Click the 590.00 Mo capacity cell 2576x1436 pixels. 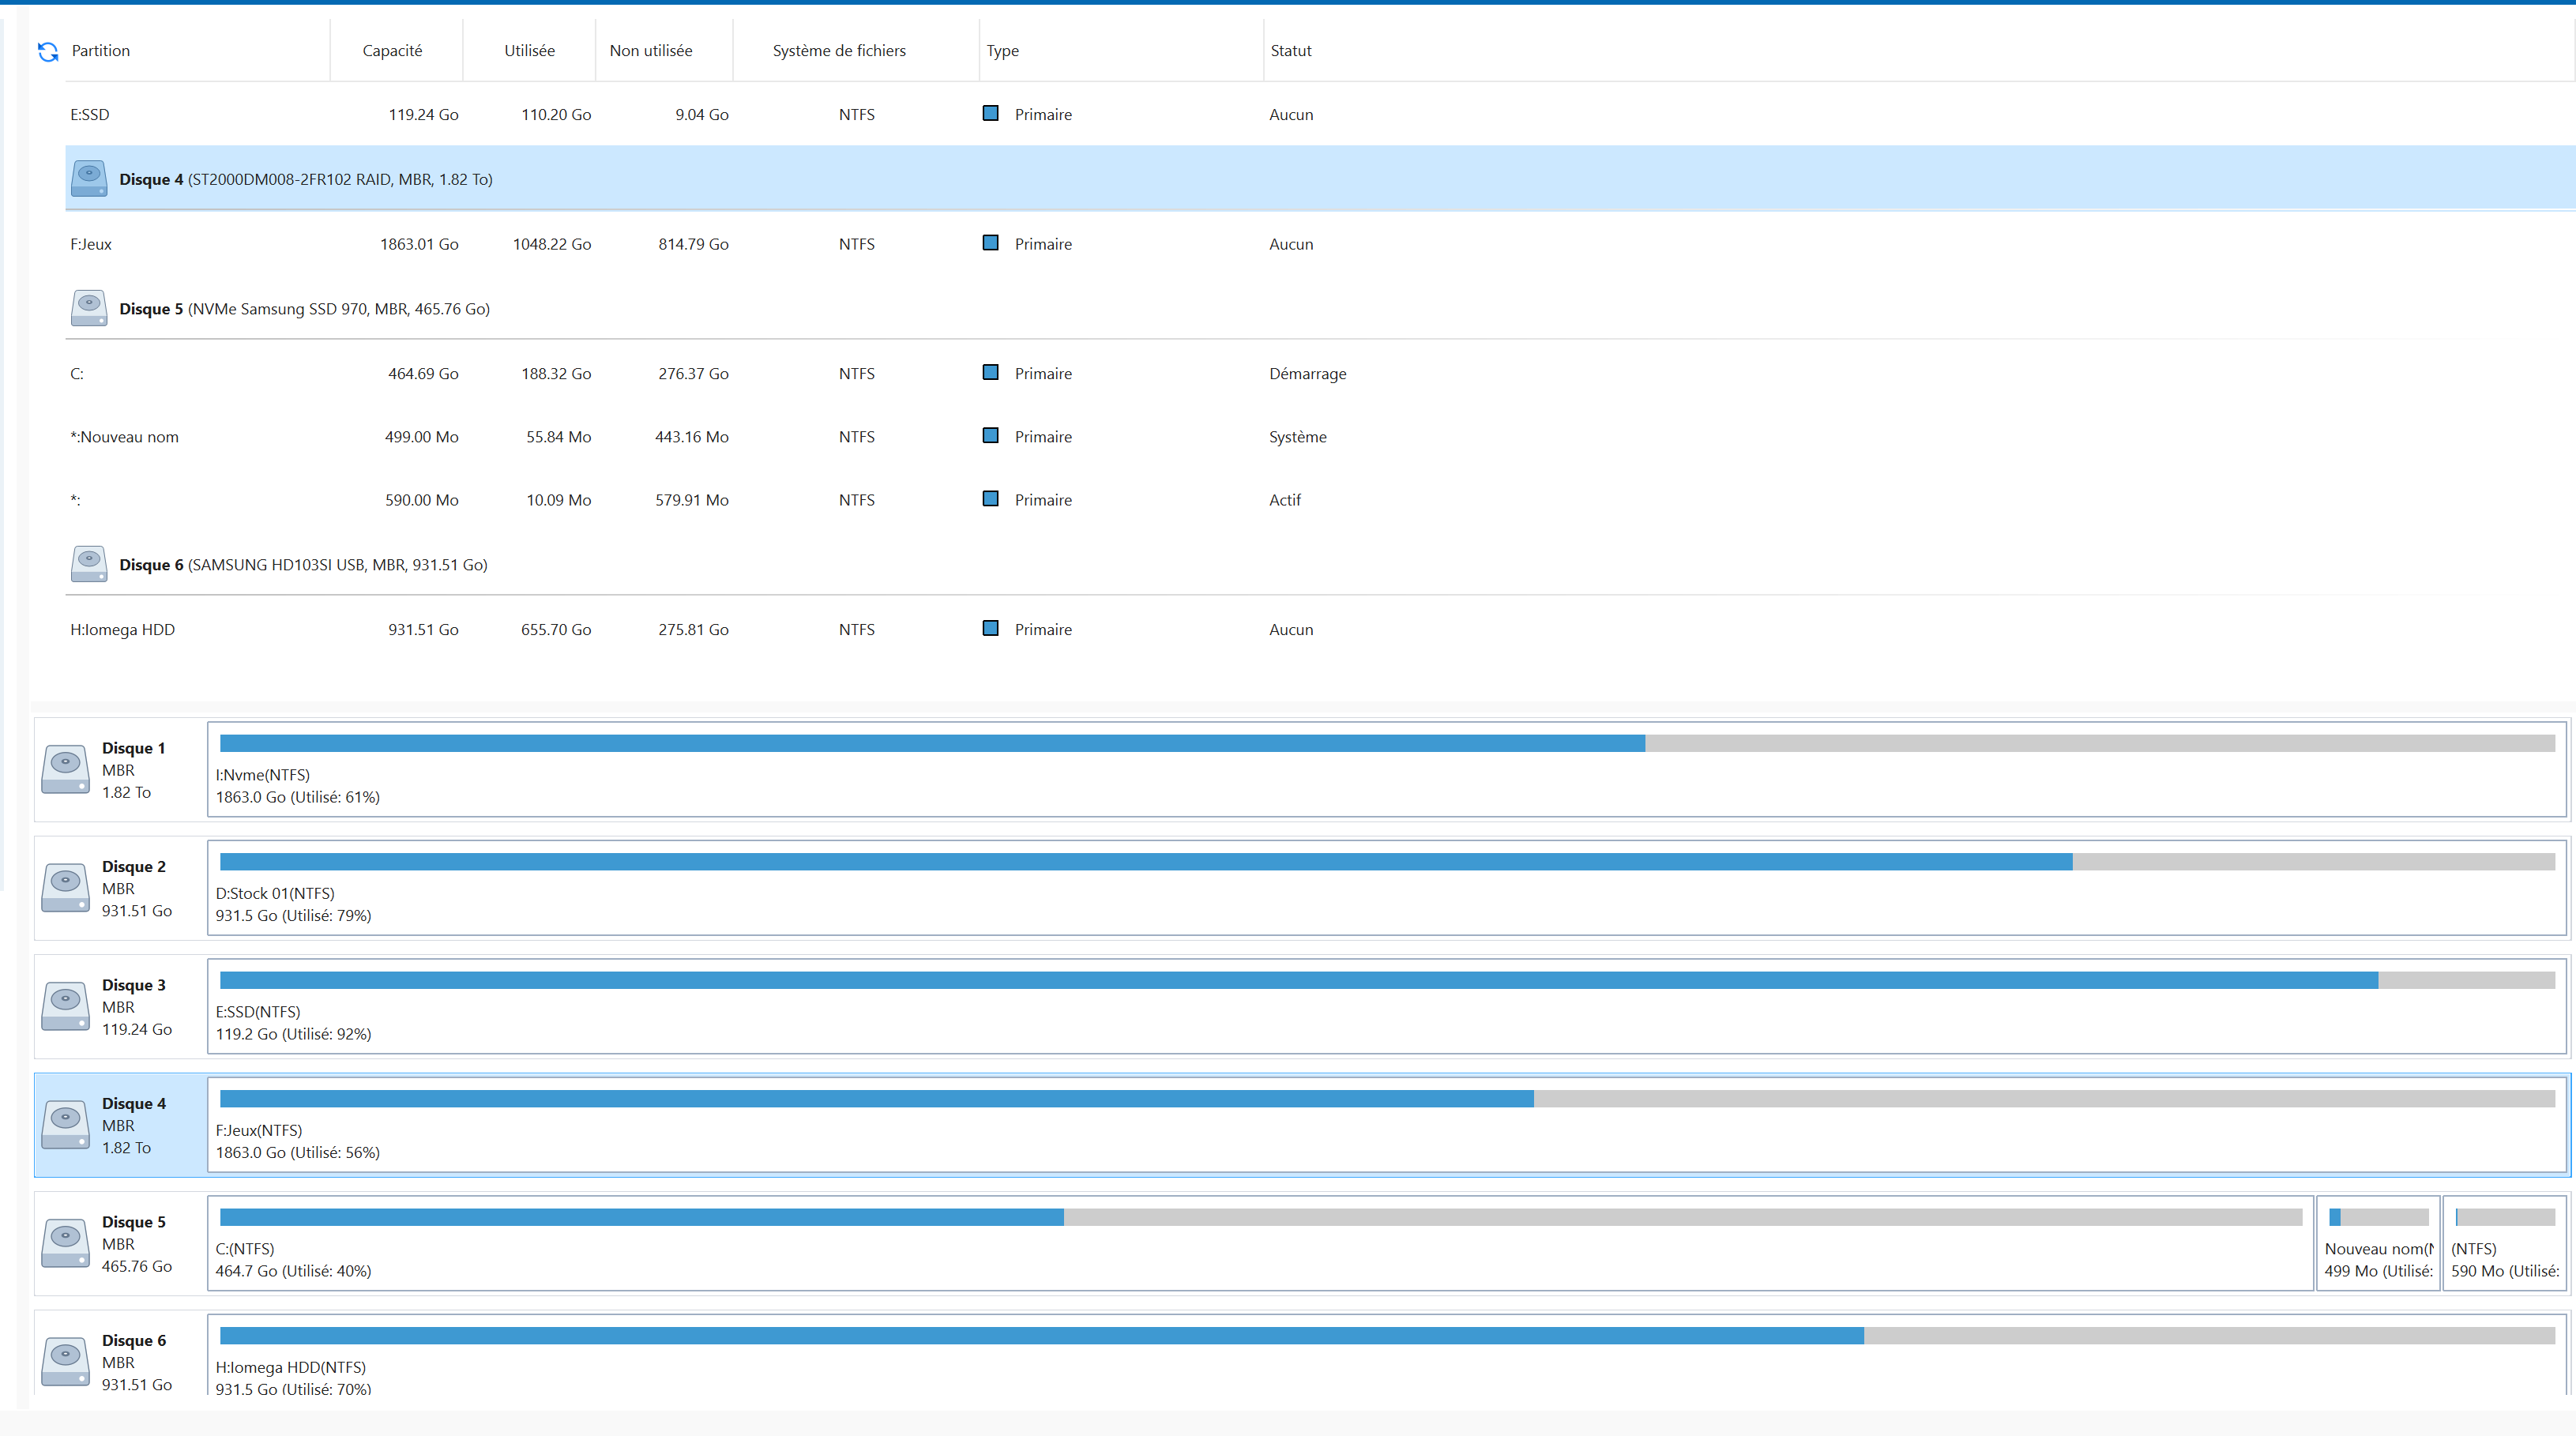(421, 500)
